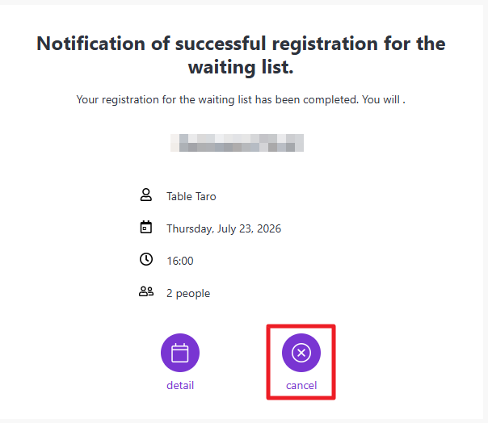Click the blurred restaurant logo image
This screenshot has width=488, height=423.
pos(238,143)
